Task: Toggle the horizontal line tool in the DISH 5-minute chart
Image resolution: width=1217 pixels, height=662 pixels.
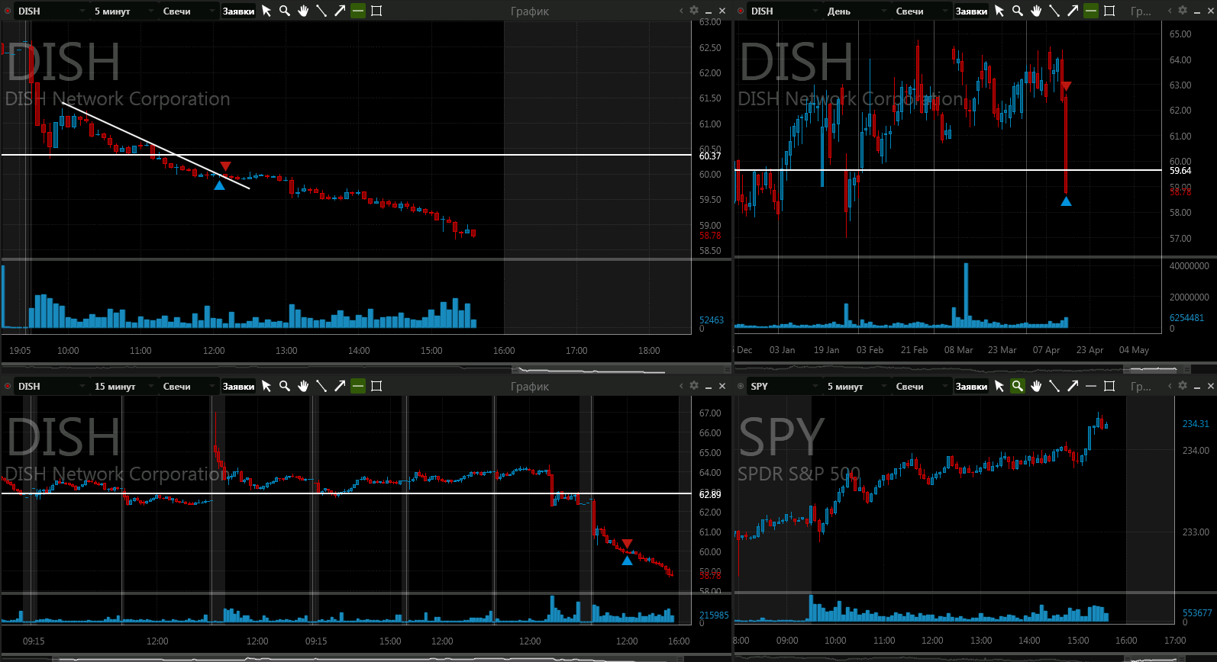Action: coord(358,11)
